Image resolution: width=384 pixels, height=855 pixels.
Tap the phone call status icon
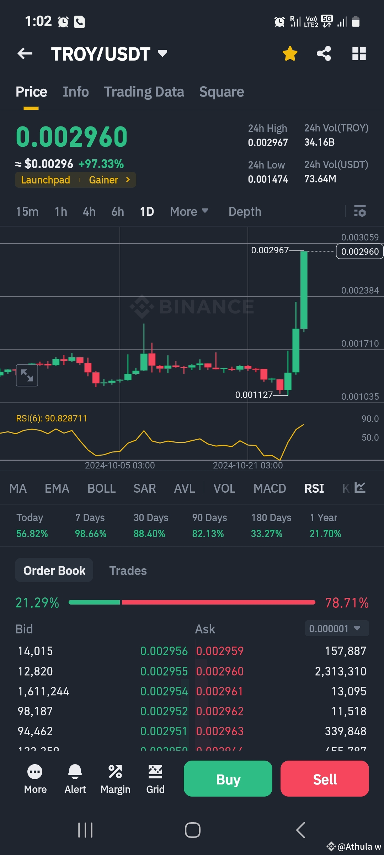(79, 22)
